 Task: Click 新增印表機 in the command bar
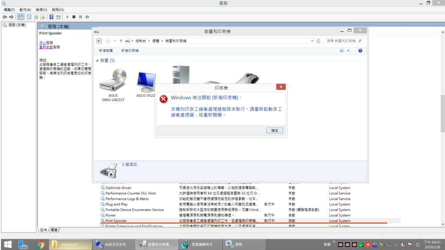[130, 51]
